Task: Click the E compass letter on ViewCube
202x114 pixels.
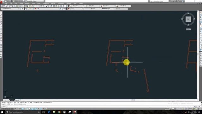Action: [194, 19]
